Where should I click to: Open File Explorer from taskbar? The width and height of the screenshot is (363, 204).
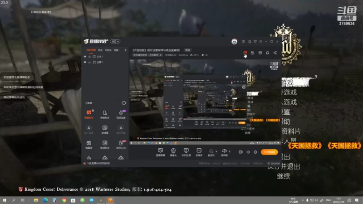36,200
